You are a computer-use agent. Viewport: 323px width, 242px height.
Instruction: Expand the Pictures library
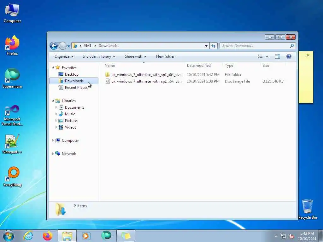(56, 121)
